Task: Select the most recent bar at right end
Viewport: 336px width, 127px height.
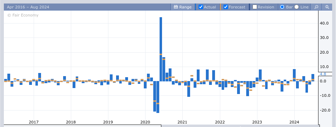Action: pos(313,78)
